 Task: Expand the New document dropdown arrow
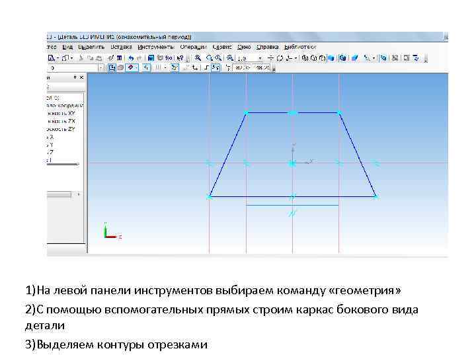[x=58, y=58]
